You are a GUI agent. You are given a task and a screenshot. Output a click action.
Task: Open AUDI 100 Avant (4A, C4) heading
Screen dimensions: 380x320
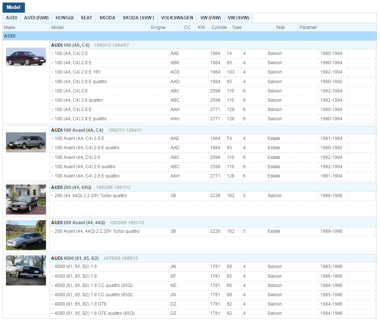(77, 130)
